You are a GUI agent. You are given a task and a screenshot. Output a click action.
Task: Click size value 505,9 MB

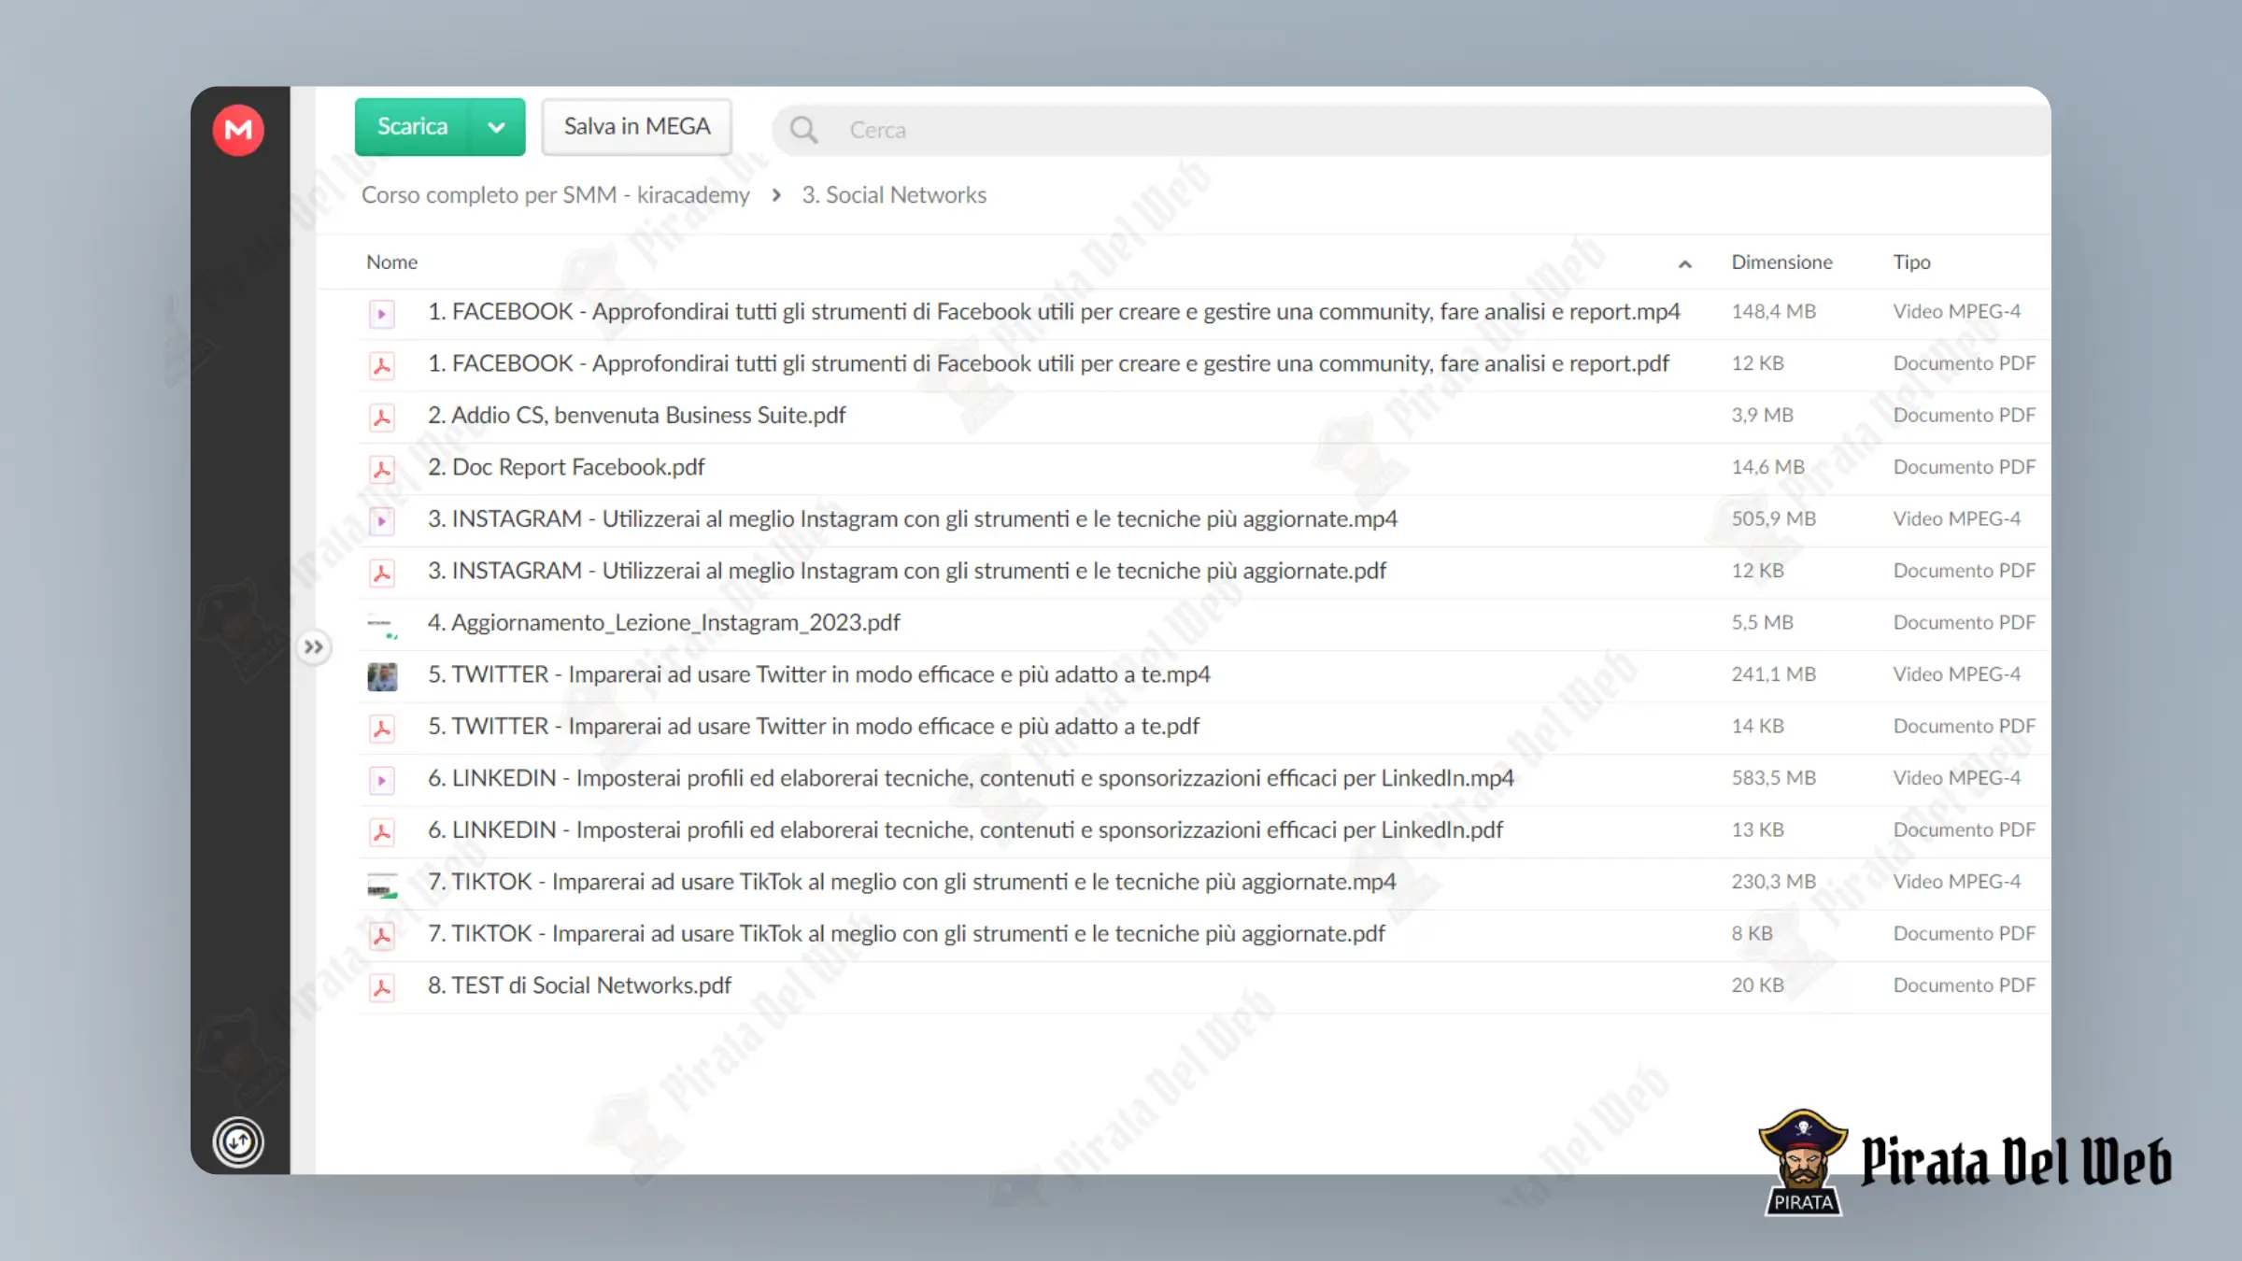[1773, 518]
